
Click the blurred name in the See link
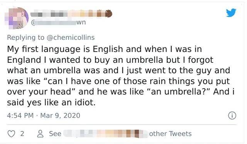(105, 134)
